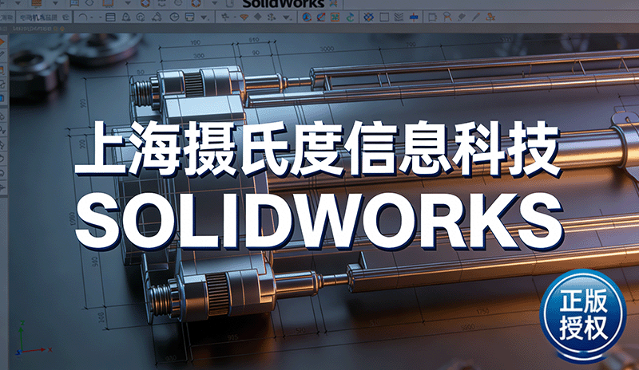Image resolution: width=639 pixels, height=370 pixels.
Task: Click the orange diamond-shaped toolbar icon
Action: pyautogui.click(x=244, y=17)
